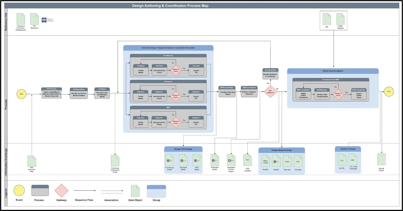Screen dimensions: 403x211
Task: Click the Federated Model IFC icon
Action: click(x=215, y=160)
